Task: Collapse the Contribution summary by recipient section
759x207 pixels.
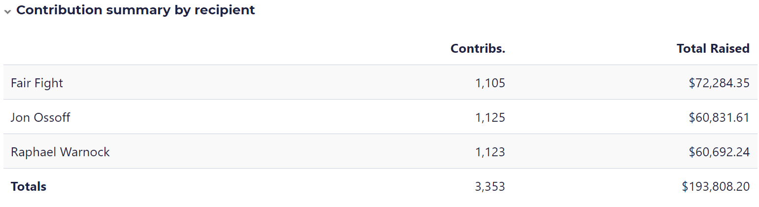Action: point(8,11)
